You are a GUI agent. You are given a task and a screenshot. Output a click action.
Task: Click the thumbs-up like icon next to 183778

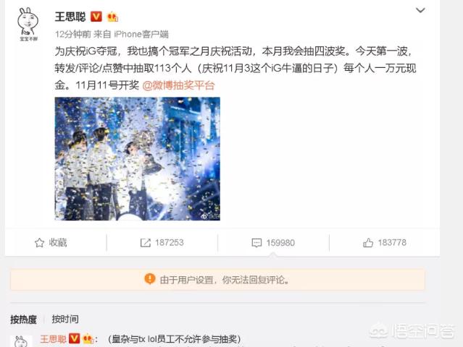tap(368, 243)
